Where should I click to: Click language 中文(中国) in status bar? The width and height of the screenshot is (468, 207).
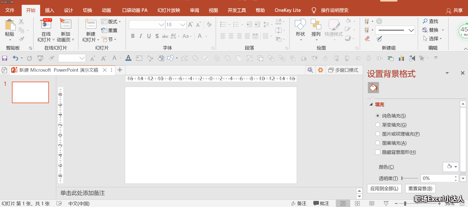coord(79,203)
